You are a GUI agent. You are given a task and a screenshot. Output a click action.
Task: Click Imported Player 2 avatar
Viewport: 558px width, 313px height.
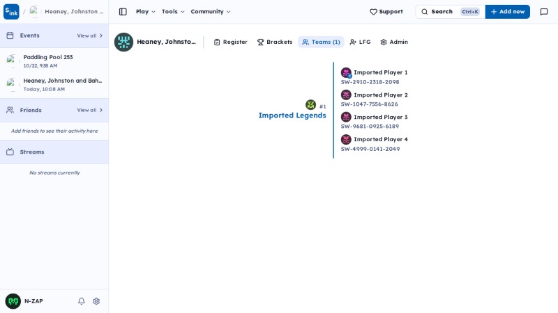346,95
